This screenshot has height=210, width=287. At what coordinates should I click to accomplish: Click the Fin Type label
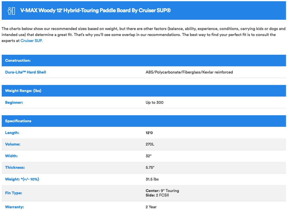coord(13,193)
